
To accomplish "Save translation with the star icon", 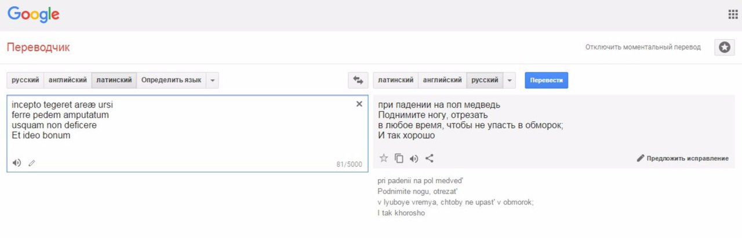I will (x=383, y=158).
